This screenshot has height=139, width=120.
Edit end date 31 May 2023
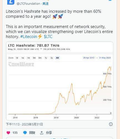point(105,58)
